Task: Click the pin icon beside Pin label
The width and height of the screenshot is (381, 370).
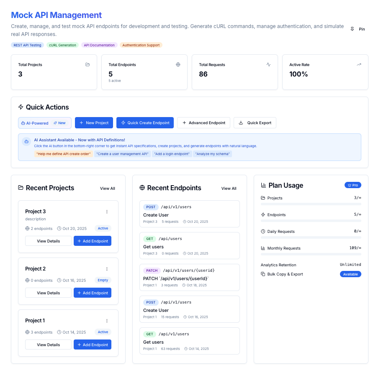Action: pyautogui.click(x=352, y=29)
